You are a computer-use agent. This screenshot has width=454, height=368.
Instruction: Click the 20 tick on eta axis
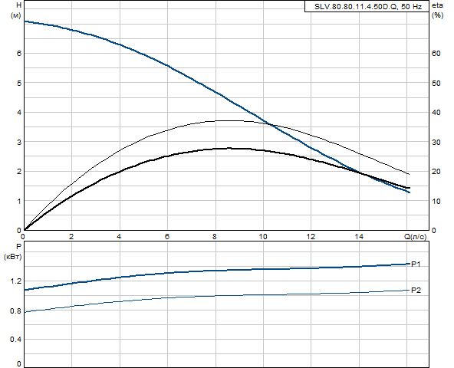click(436, 172)
